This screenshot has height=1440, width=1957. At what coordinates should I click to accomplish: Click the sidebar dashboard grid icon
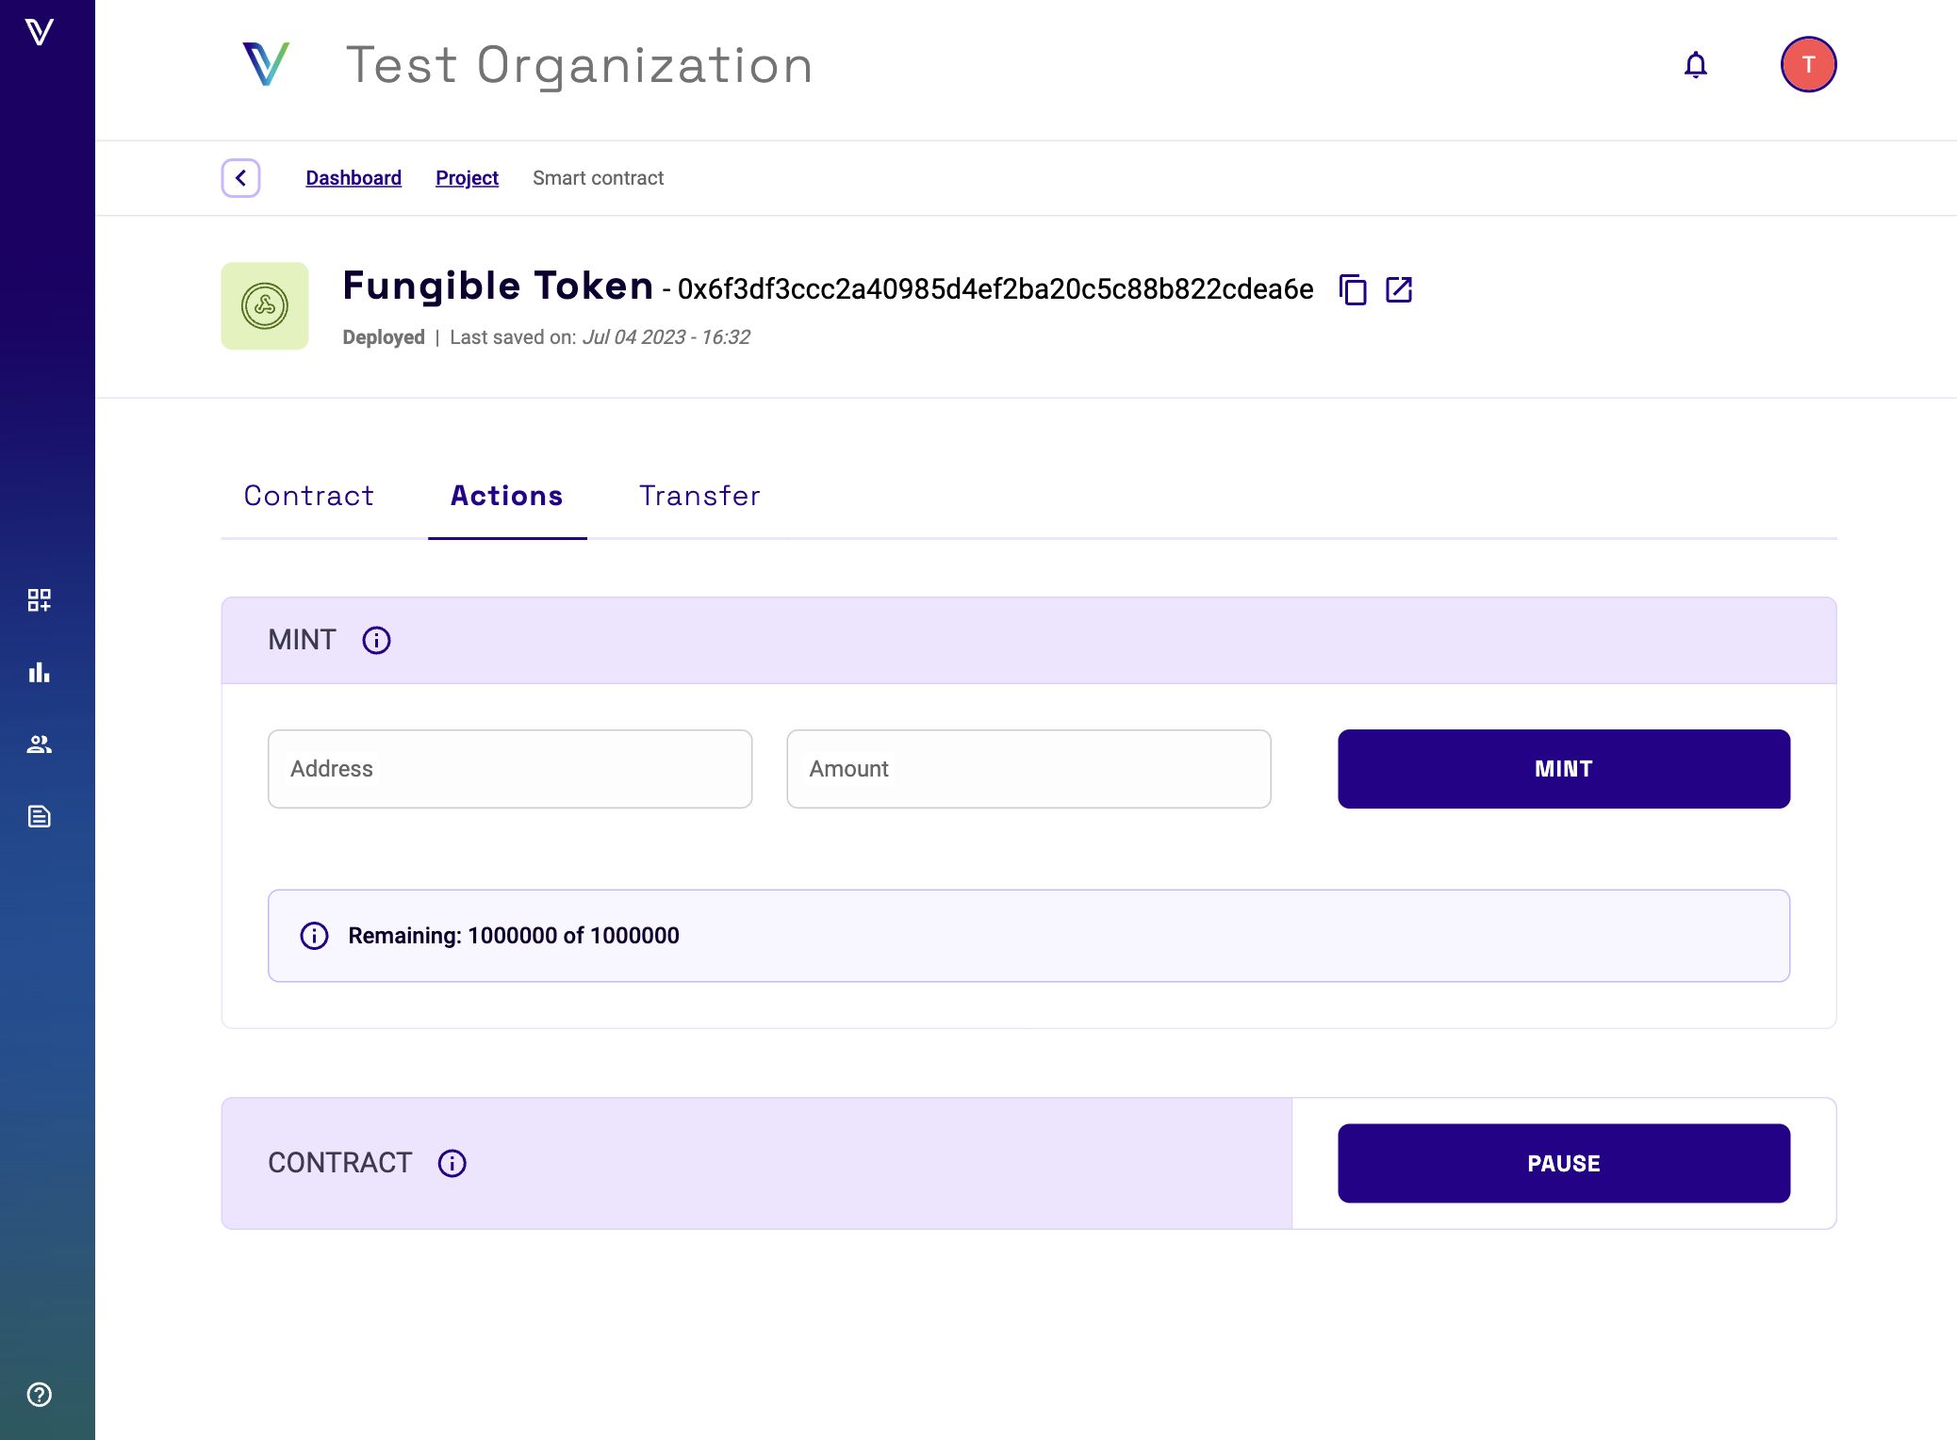click(39, 600)
